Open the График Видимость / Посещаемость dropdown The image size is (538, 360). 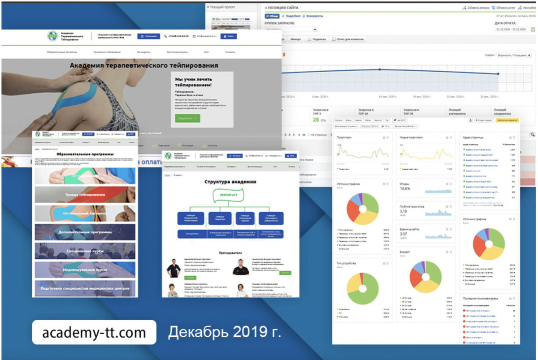tap(514, 56)
